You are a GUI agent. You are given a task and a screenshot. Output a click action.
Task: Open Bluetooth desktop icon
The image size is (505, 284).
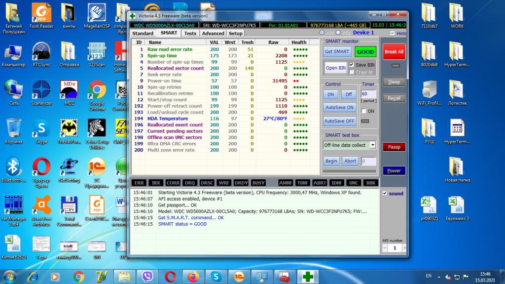tap(13, 170)
